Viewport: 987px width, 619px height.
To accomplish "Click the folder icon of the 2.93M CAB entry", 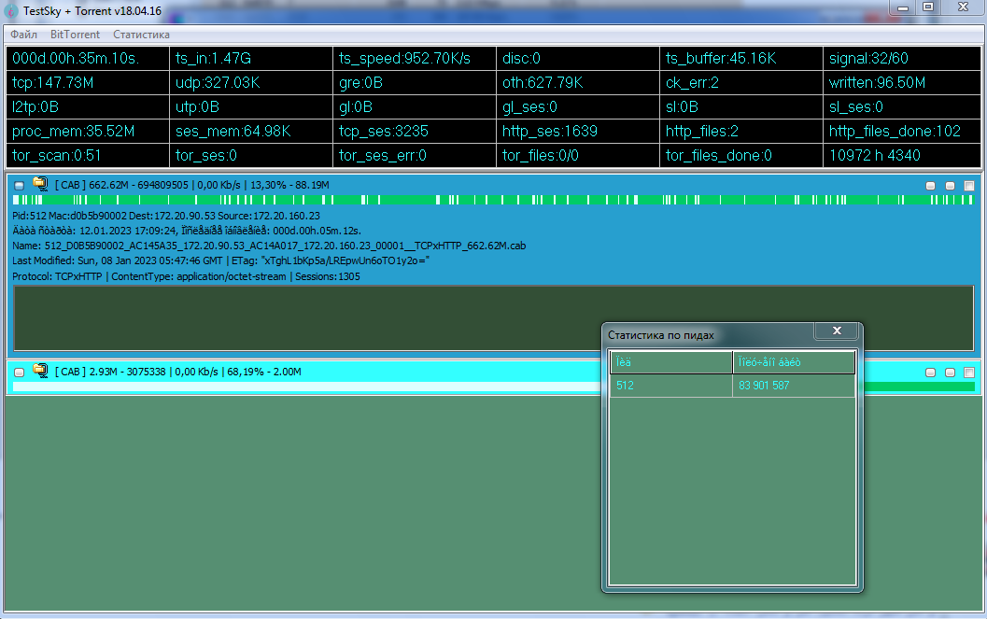I will click(40, 372).
